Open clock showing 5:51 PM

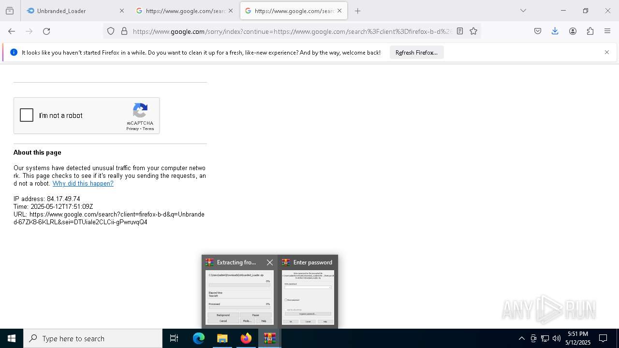578,338
